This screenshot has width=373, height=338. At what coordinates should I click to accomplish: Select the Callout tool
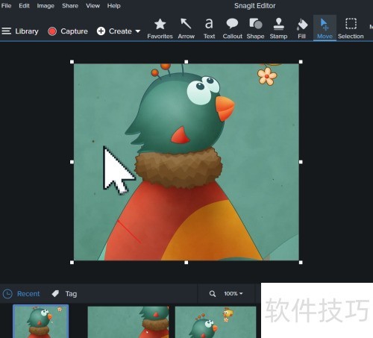click(x=232, y=28)
